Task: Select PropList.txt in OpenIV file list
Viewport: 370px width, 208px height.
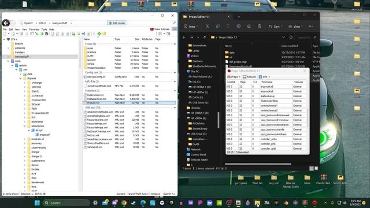Action: pyautogui.click(x=129, y=103)
